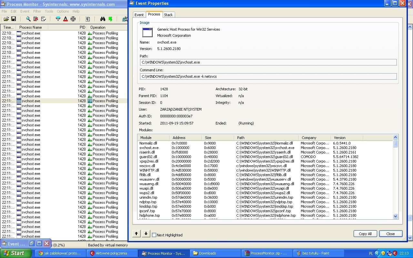
Task: Click the crosshair target toolbar icon
Action: pyautogui.click(x=73, y=19)
